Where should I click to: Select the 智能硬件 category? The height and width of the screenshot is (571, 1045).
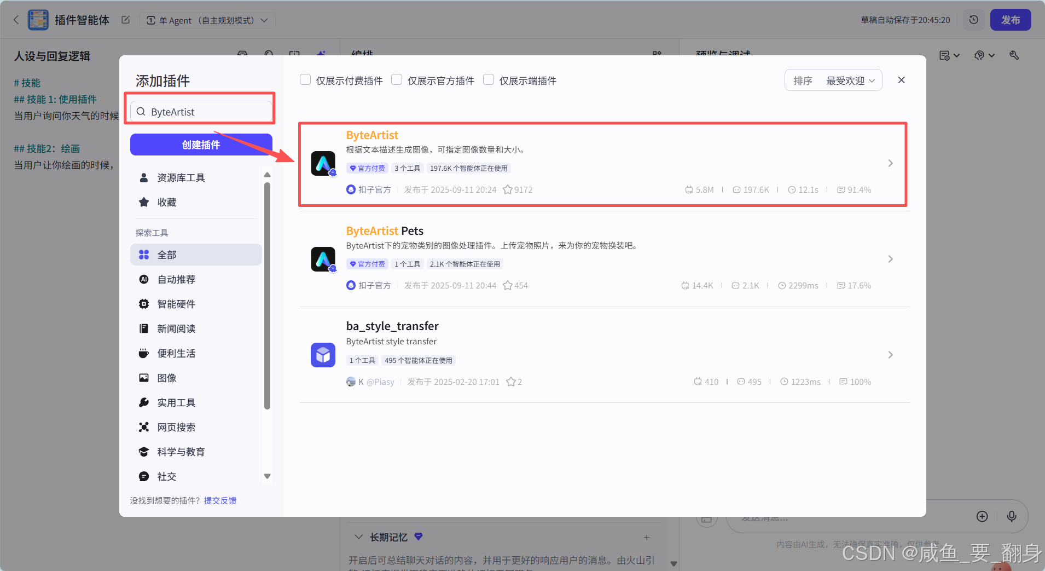point(196,304)
